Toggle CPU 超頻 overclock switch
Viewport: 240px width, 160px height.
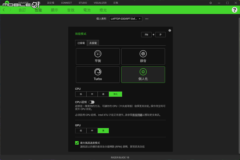coord(91,102)
